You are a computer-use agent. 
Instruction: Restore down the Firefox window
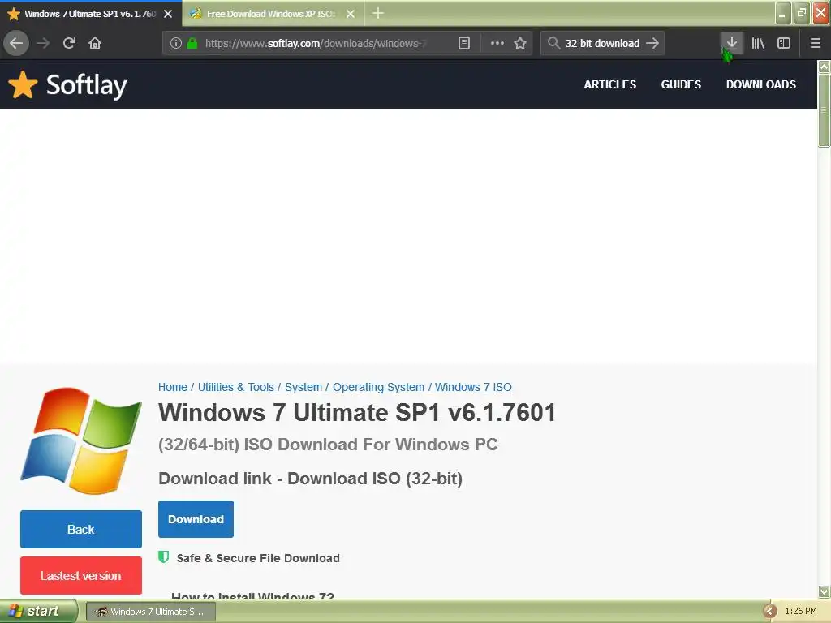coord(802,13)
